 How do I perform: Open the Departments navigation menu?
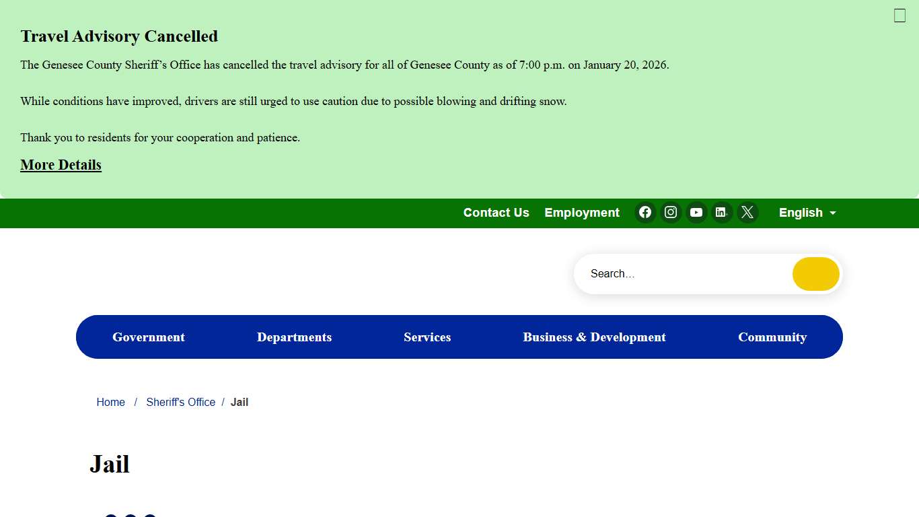pos(294,337)
